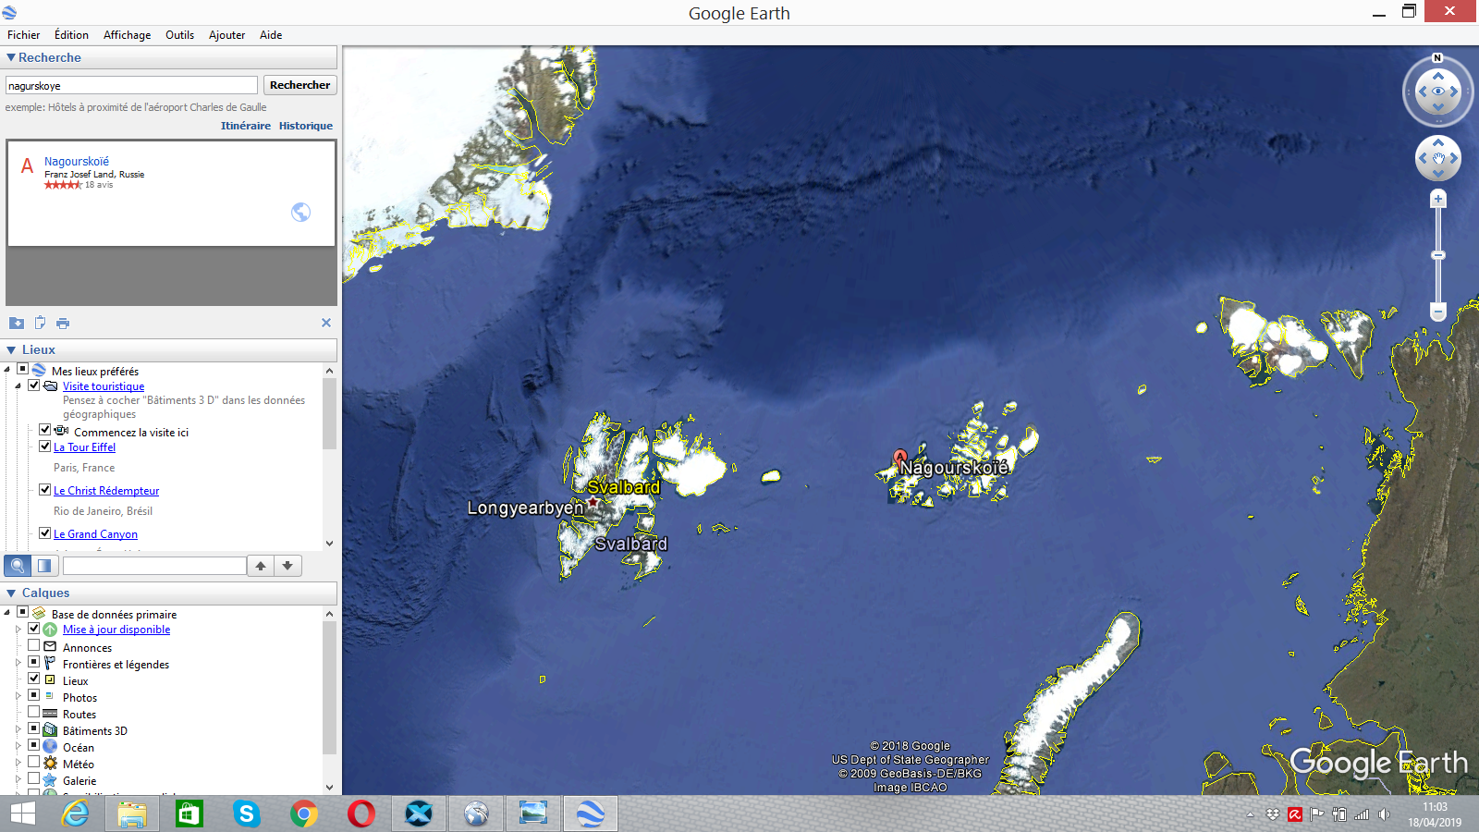1479x832 pixels.
Task: Open the Fichier menu
Action: (x=23, y=35)
